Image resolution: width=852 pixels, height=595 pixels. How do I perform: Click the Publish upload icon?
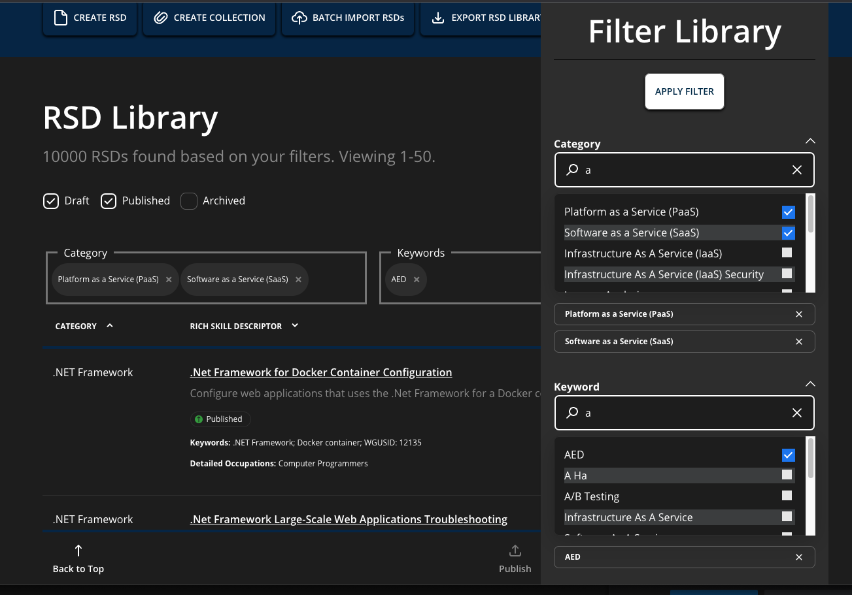515,551
